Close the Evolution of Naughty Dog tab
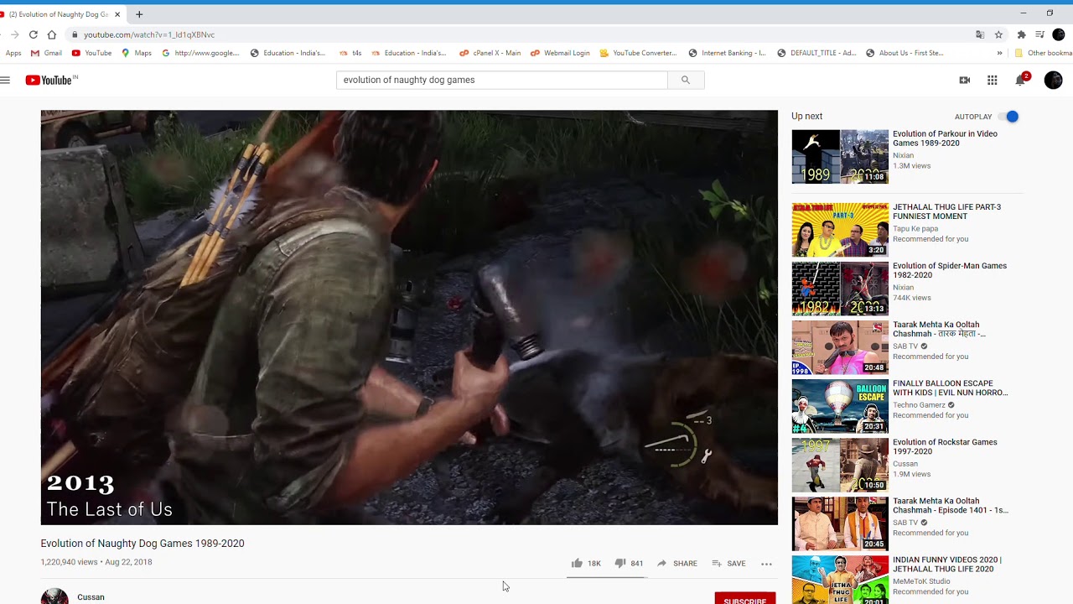 [x=117, y=14]
